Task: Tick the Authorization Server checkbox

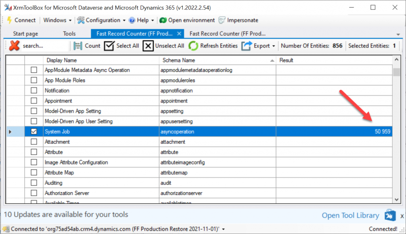Action: coord(34,193)
